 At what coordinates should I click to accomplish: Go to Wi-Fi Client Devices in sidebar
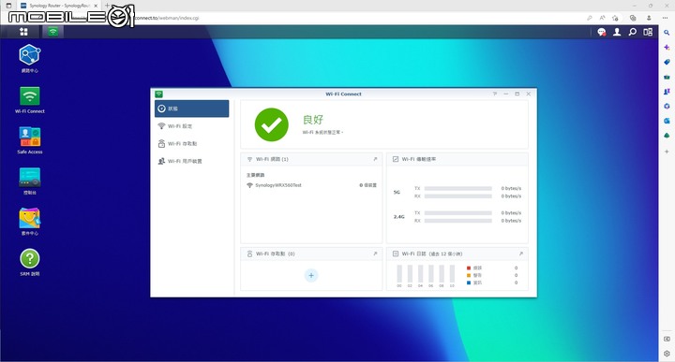(x=191, y=161)
